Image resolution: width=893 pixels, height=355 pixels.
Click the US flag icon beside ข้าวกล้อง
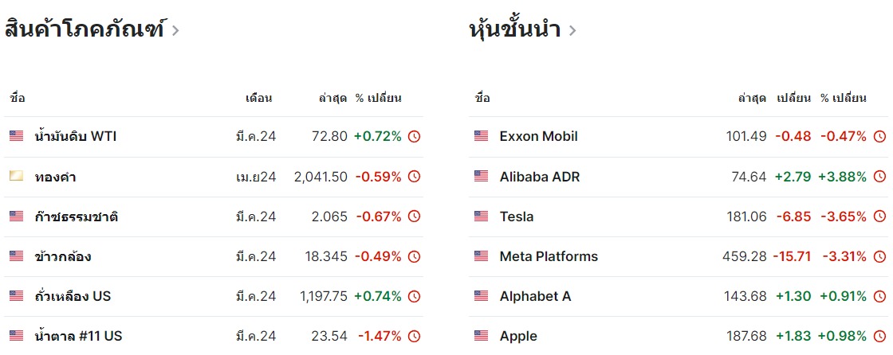point(16,256)
